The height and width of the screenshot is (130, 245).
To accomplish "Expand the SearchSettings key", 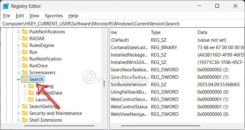I will point(19,107).
